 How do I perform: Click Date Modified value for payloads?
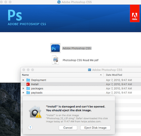click(119, 93)
